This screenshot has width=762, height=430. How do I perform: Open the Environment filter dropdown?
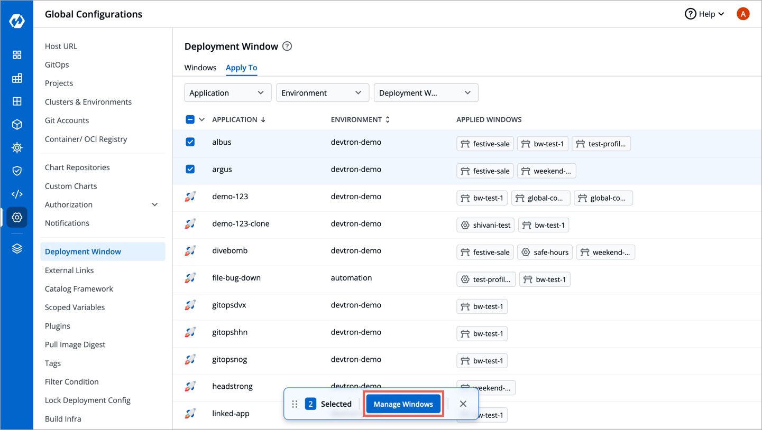[x=322, y=92]
